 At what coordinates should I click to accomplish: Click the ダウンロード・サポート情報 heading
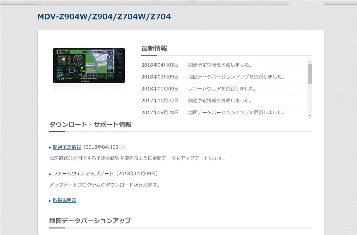[90, 125]
